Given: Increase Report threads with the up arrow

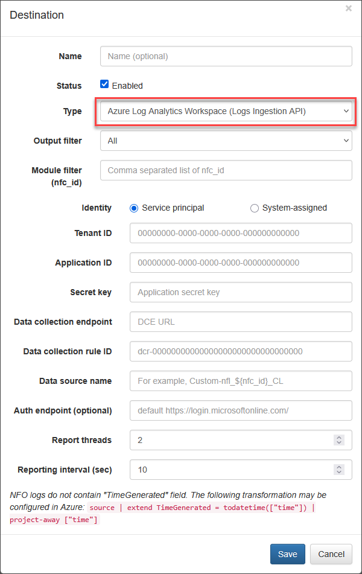Looking at the screenshot, I should 339,438.
